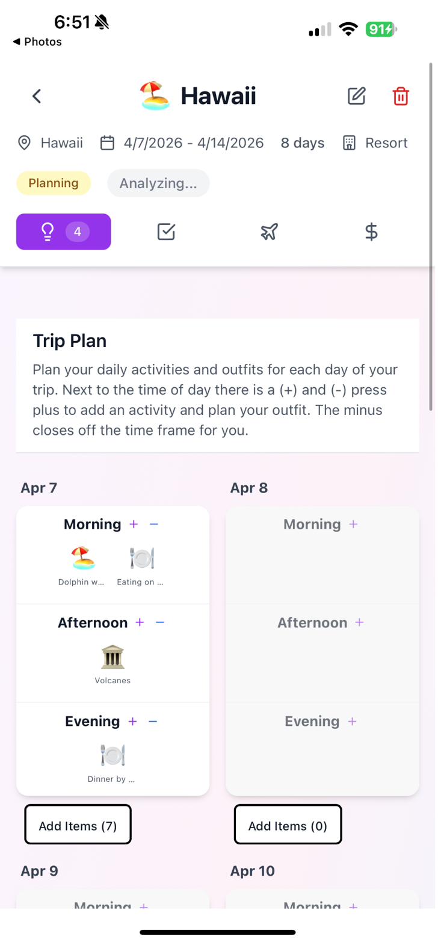The image size is (438, 943).
Task: Add an activity to Apr 8 Morning
Action: click(352, 524)
